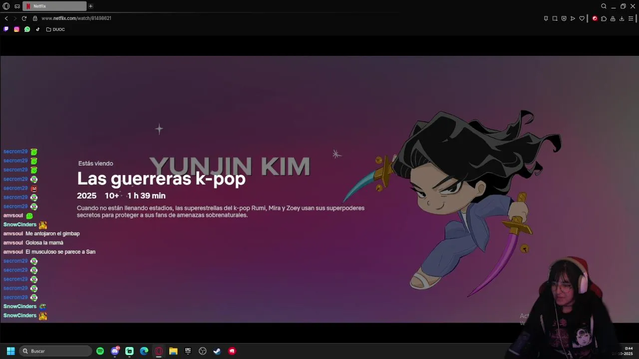Open the red app icon in taskbar
639x359 pixels.
tap(232, 351)
